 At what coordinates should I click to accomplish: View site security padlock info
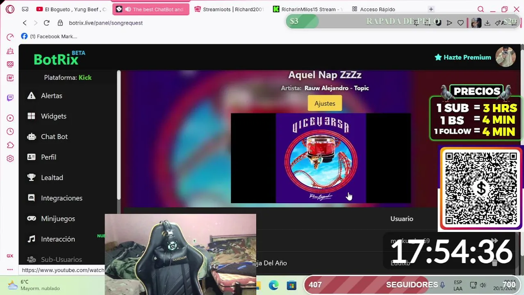pos(60,23)
